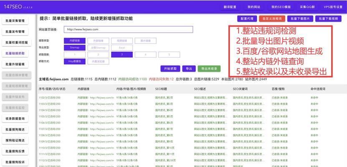Select the row 1108/3/已访问/200
This screenshot has width=347, height=167.
point(50,135)
